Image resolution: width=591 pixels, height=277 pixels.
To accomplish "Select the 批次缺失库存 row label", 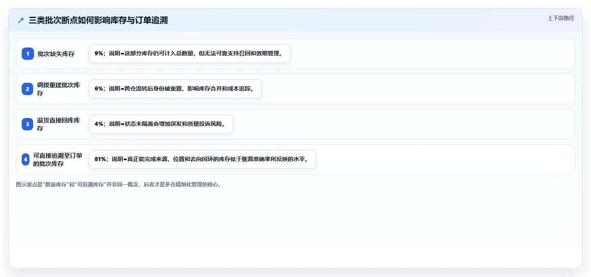I will pos(56,54).
